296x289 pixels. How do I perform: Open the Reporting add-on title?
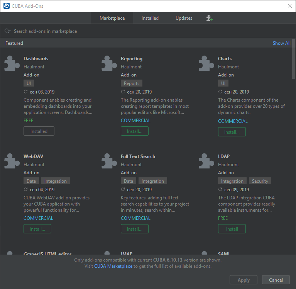tap(132, 59)
